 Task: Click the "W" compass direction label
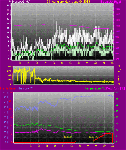[119, 71]
